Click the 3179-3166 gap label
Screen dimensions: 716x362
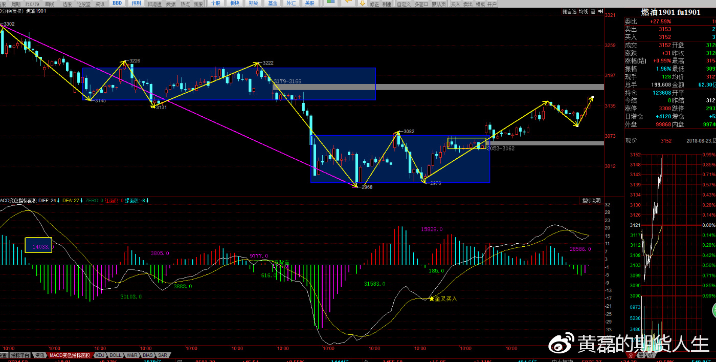pyautogui.click(x=287, y=81)
